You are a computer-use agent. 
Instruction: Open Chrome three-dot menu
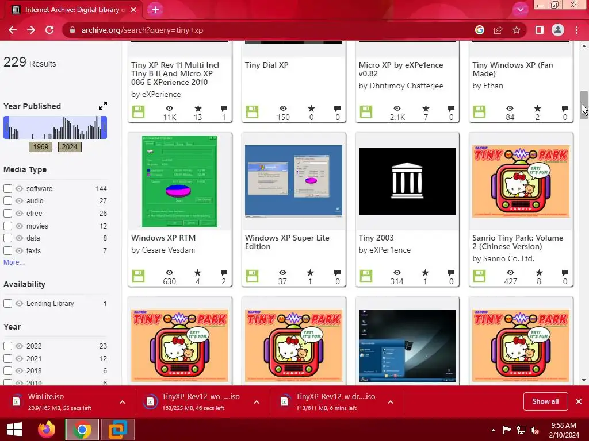click(576, 30)
